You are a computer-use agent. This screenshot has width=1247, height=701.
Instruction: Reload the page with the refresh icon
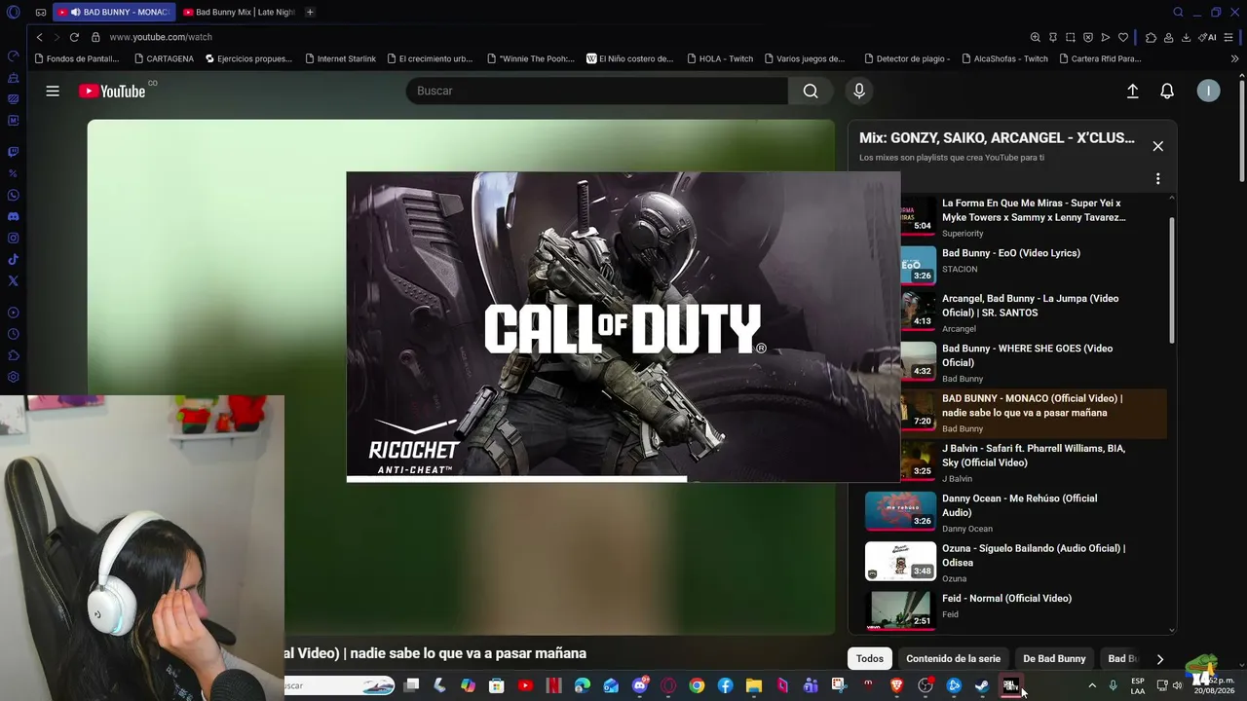[x=74, y=37]
